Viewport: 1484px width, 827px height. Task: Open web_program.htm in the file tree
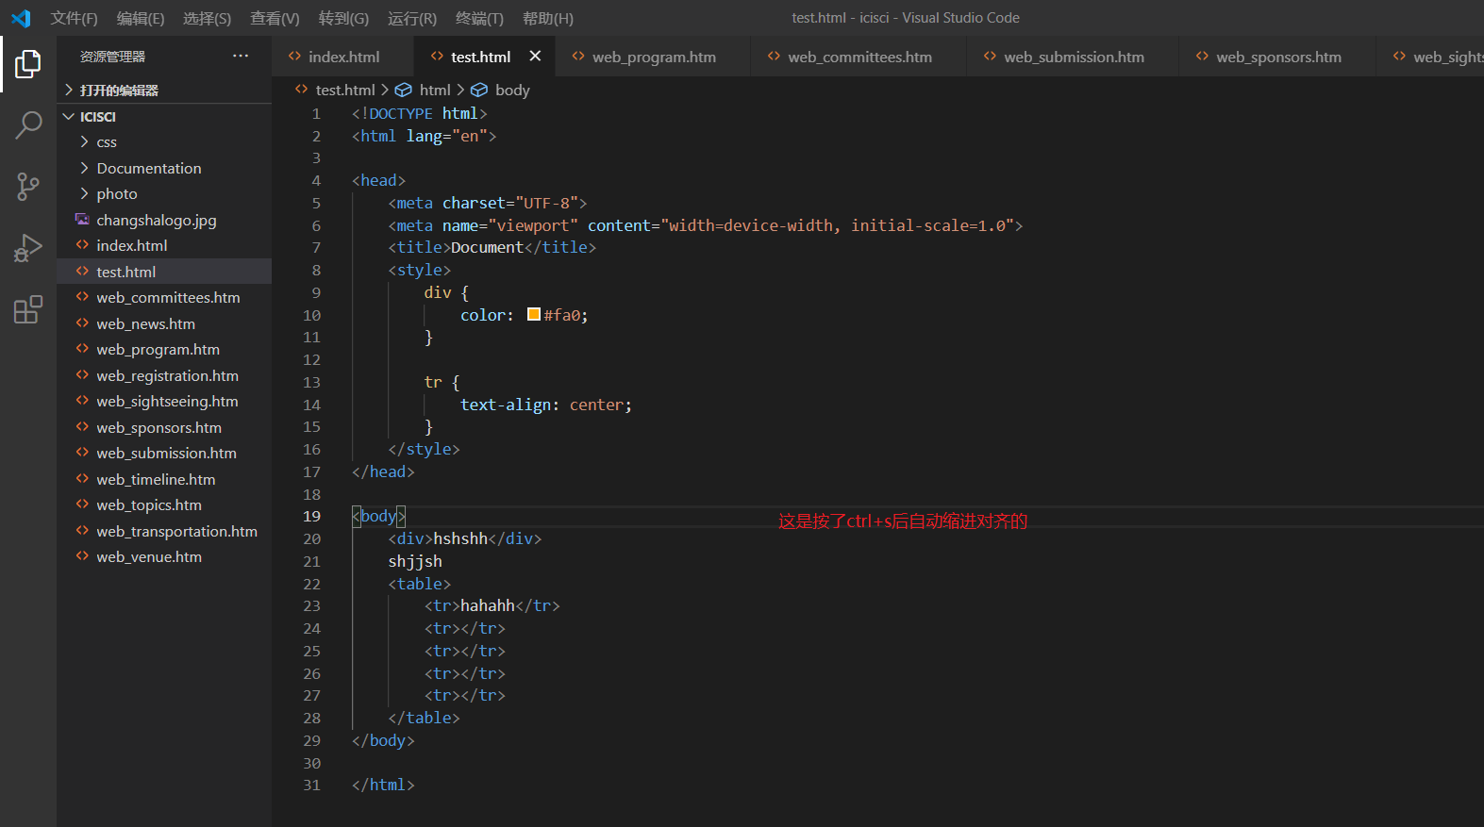coord(164,349)
